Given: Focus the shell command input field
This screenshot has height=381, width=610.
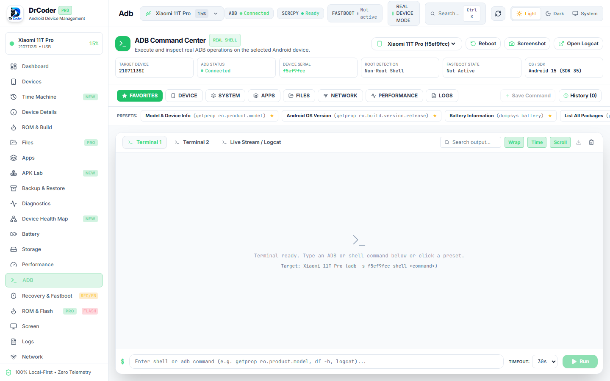Looking at the screenshot, I should (316, 362).
